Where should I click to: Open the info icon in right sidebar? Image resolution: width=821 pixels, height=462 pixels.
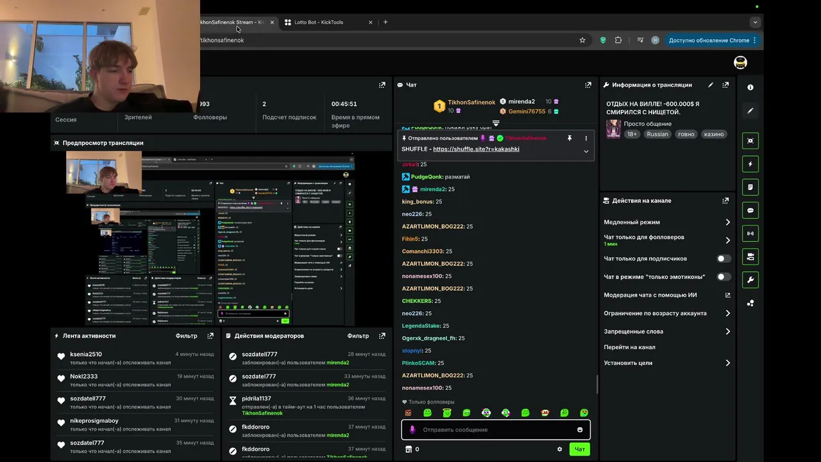[750, 87]
